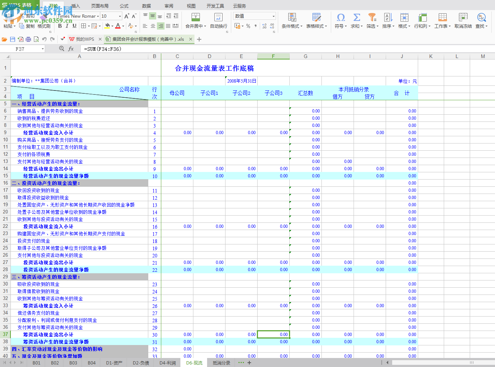Open the font name dropdown (Times New Roman)
The height and width of the screenshot is (367, 495).
[98, 16]
